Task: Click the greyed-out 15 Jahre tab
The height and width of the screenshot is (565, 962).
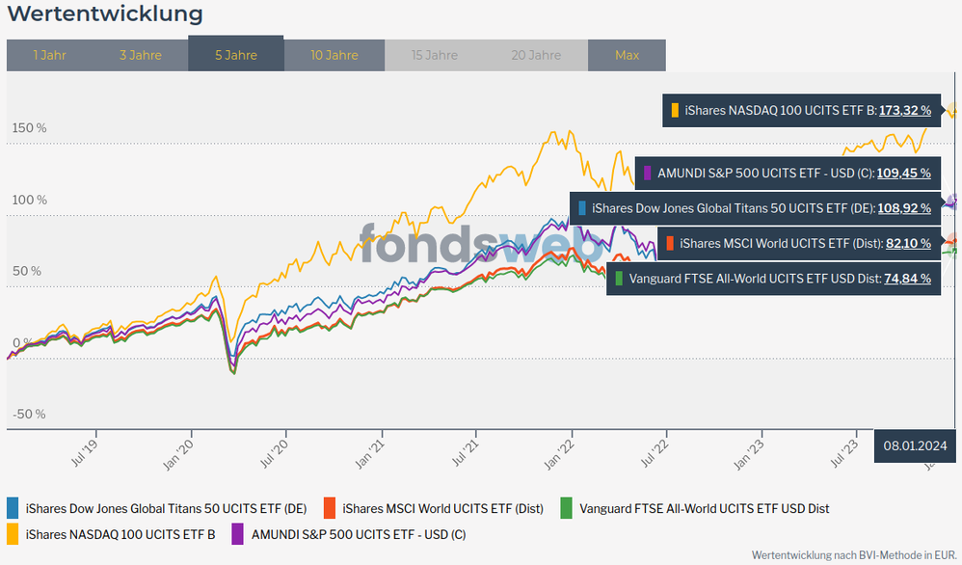Action: tap(435, 55)
